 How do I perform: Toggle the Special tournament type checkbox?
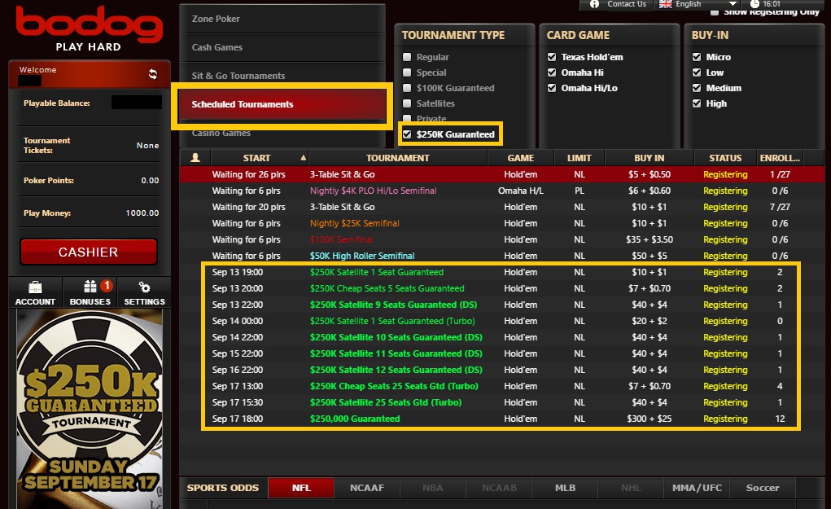[x=407, y=72]
